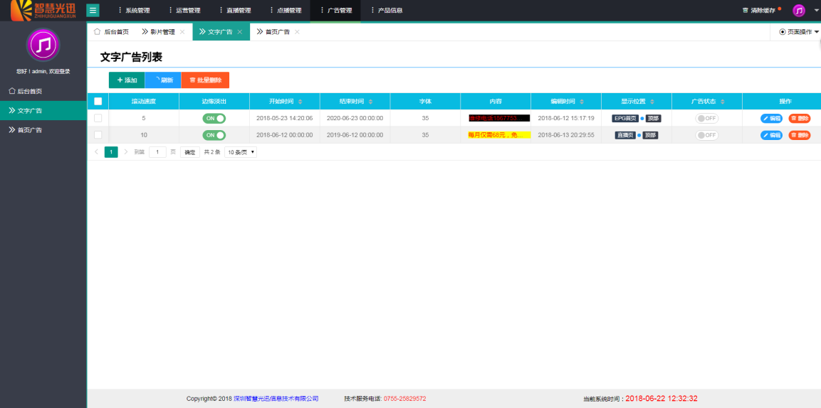Click the system time 2018-06-22 12:32:32
Viewport: 821px width, 408px height.
click(x=661, y=399)
